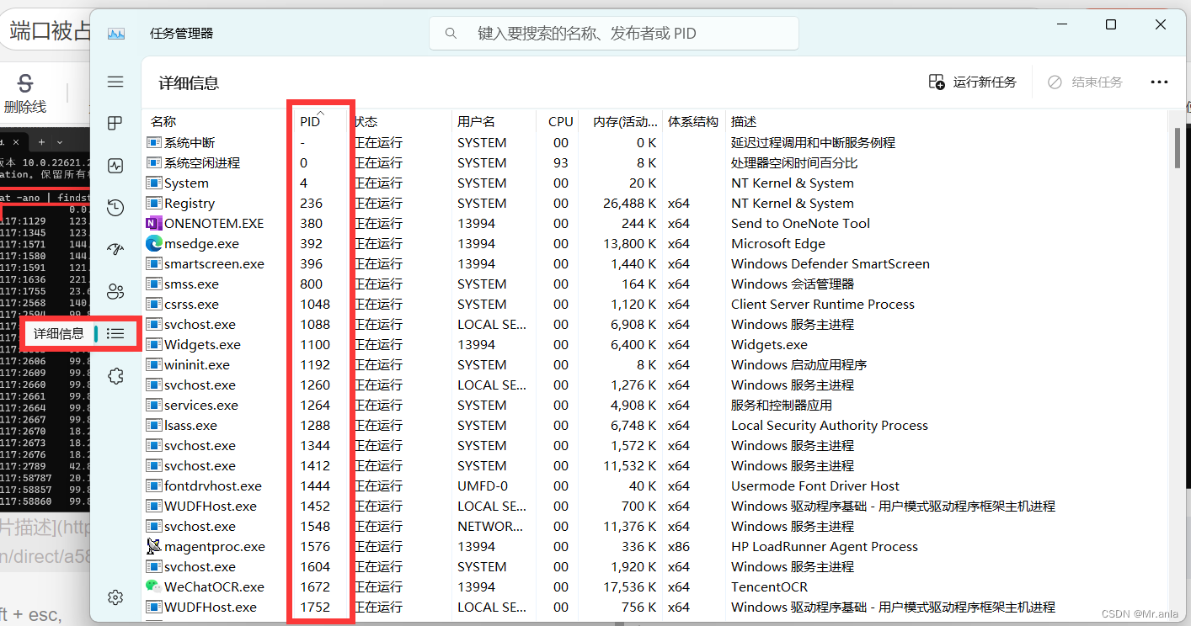Click the search magnifier icon

pyautogui.click(x=451, y=34)
